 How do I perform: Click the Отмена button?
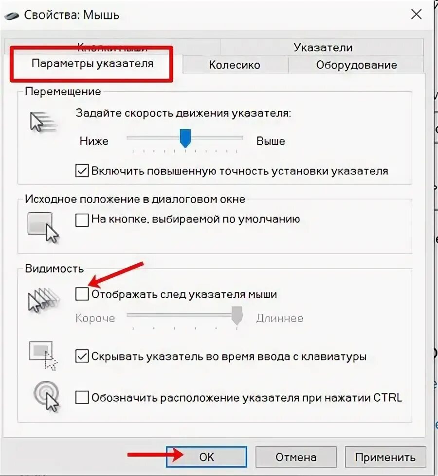[296, 457]
